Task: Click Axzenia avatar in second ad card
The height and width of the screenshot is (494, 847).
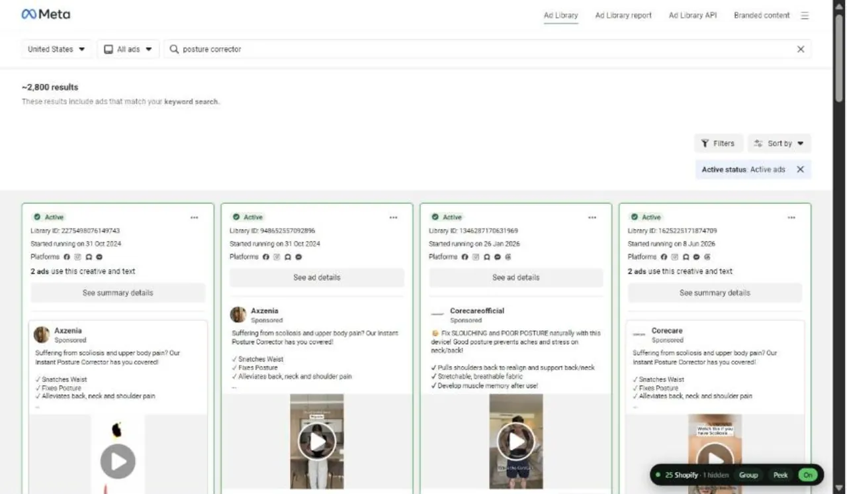Action: (x=238, y=315)
